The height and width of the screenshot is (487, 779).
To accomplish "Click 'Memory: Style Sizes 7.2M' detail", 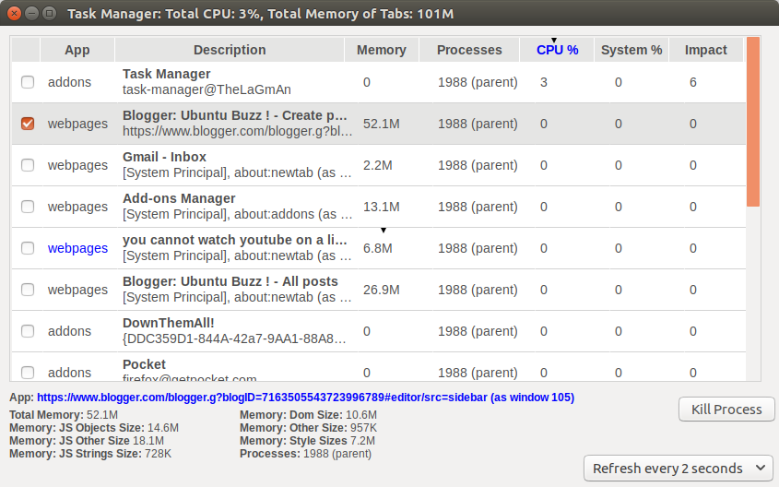I will pyautogui.click(x=307, y=441).
